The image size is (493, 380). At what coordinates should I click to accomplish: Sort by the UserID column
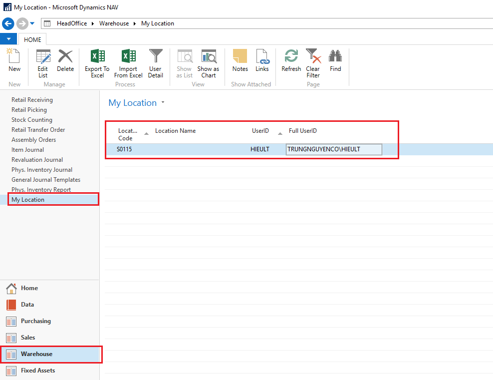click(260, 131)
